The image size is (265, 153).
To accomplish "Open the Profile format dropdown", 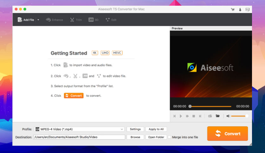I will pos(79,129).
